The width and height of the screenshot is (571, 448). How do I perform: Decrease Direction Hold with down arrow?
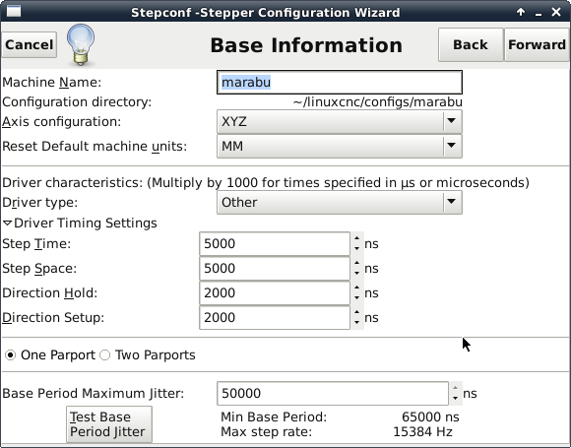(356, 298)
